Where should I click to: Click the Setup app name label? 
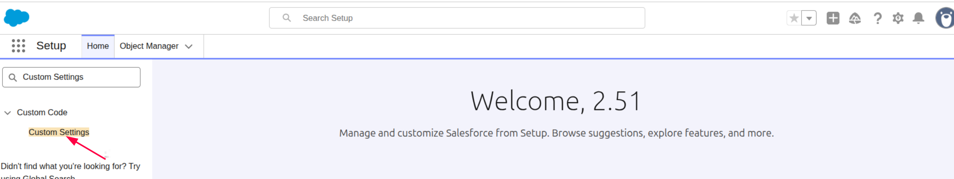tap(51, 46)
